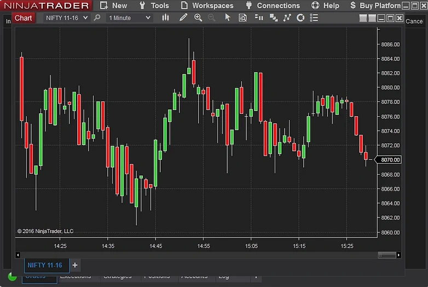Click the 8078.00 price axis label

[390, 102]
